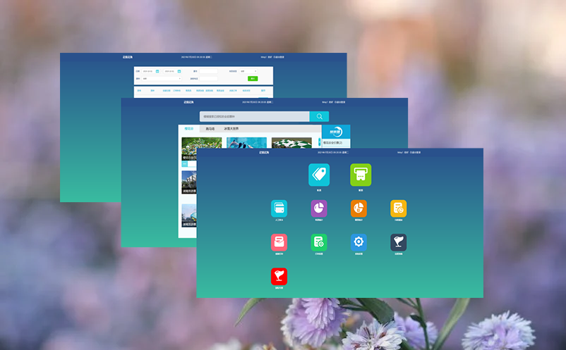Screen dimensions: 566x350
Task: Open the water slide thumbnail
Action: tap(246, 142)
